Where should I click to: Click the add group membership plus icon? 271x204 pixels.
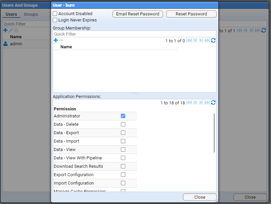[56, 40]
